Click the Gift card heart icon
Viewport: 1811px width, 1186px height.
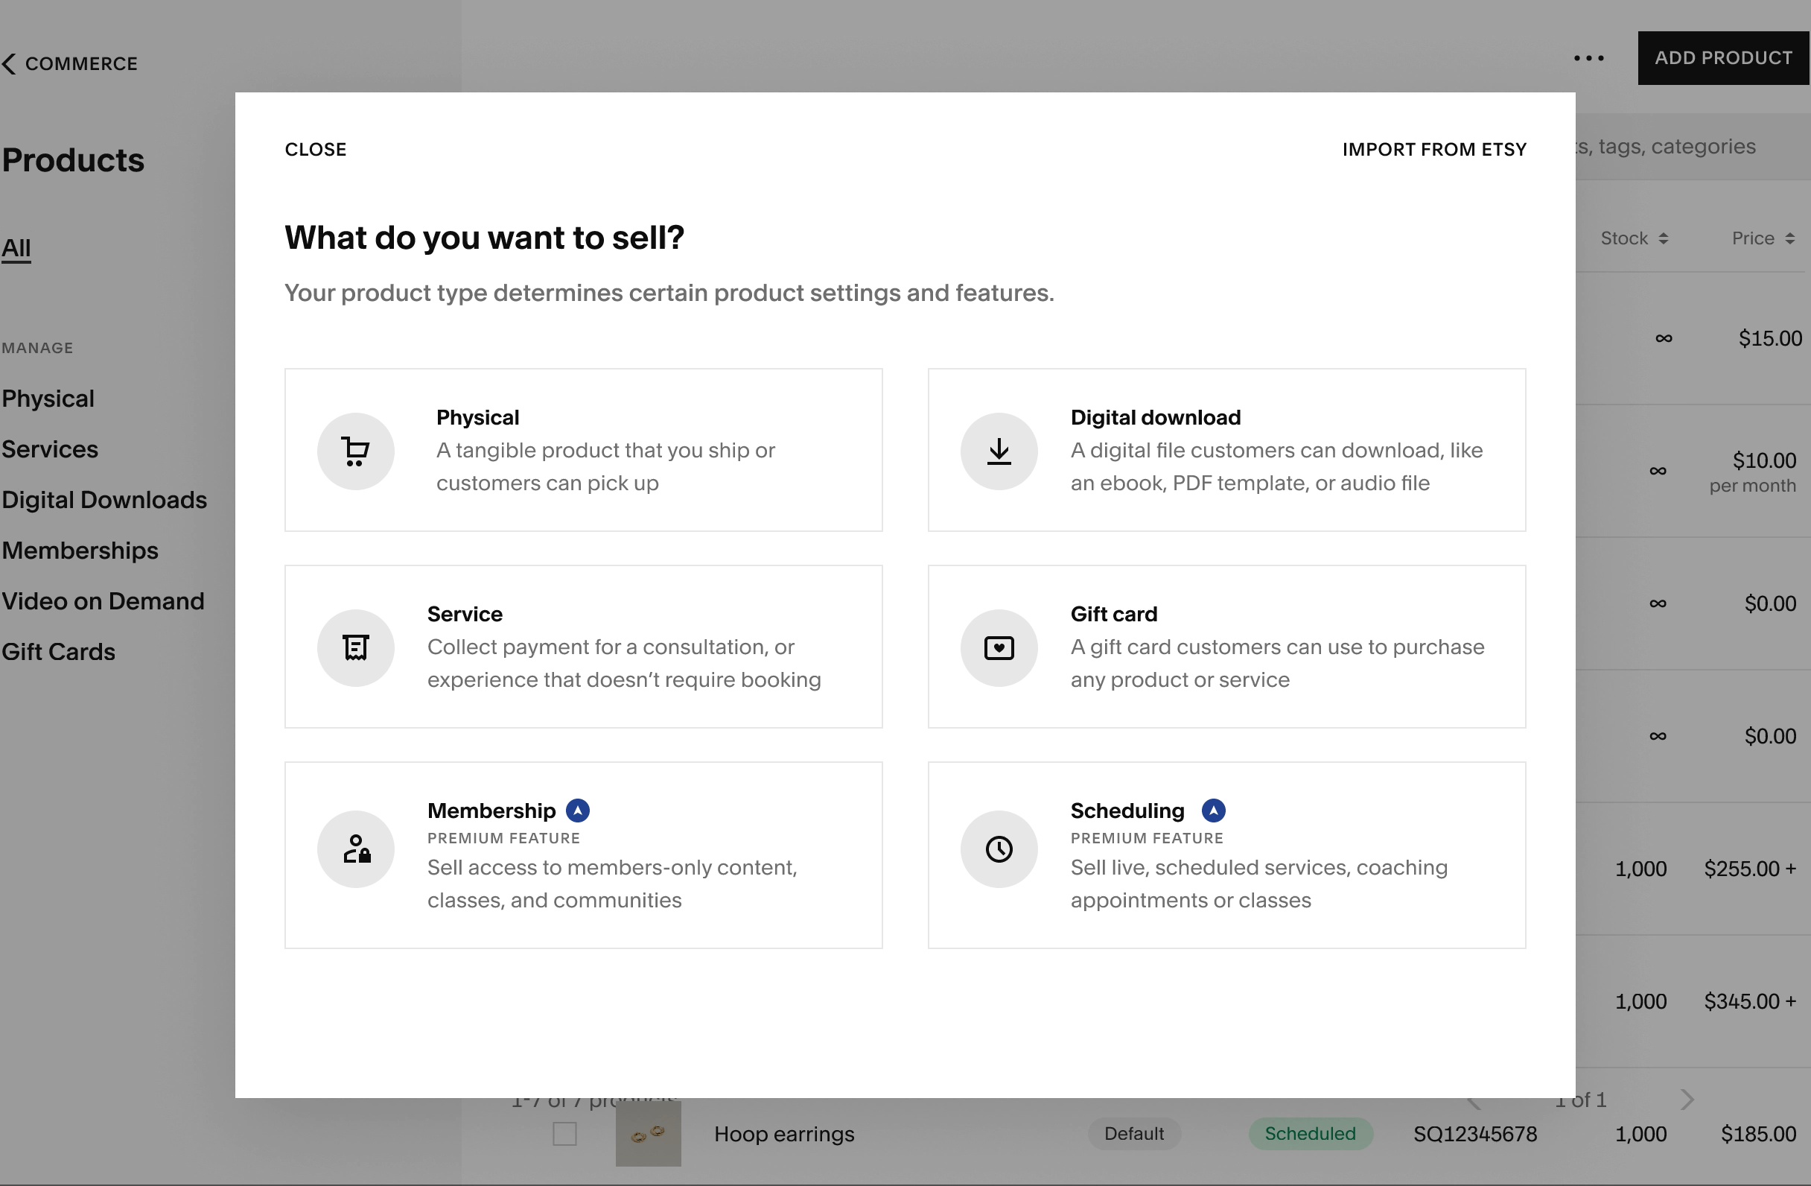[x=999, y=648]
